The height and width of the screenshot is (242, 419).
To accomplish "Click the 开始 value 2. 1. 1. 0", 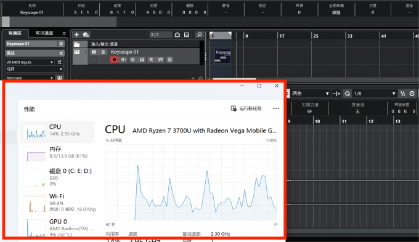I will point(86,12).
